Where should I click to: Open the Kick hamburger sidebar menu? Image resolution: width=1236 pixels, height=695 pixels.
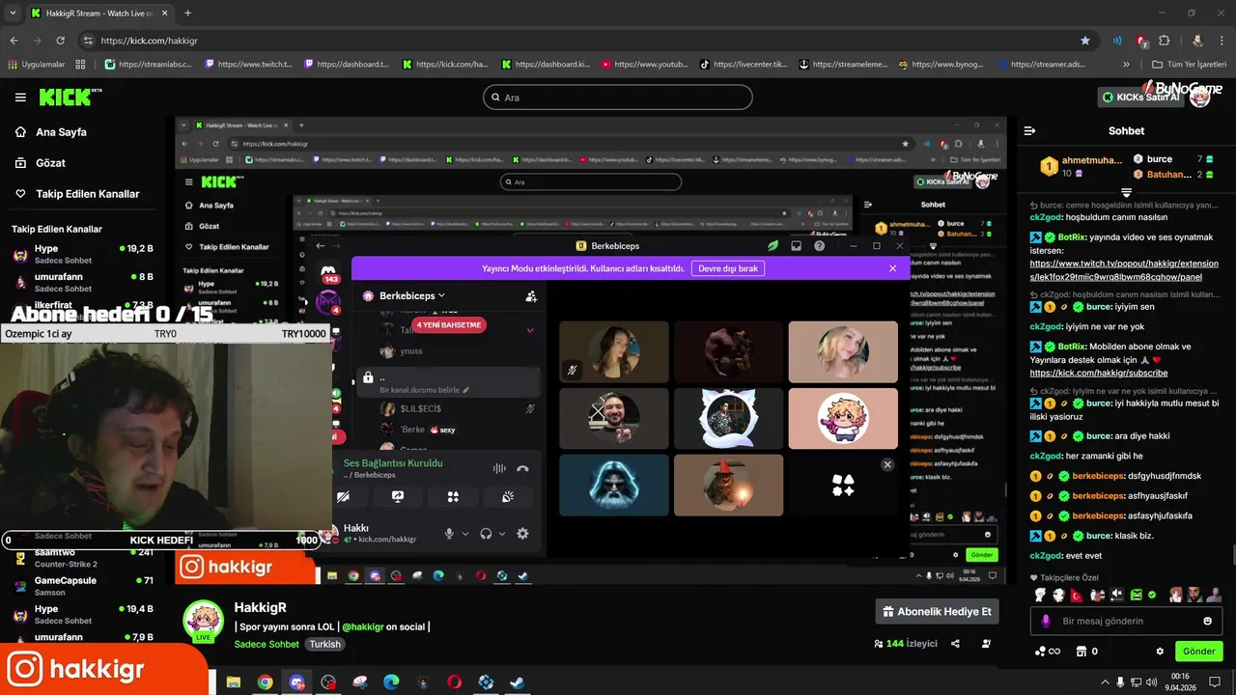(x=20, y=97)
